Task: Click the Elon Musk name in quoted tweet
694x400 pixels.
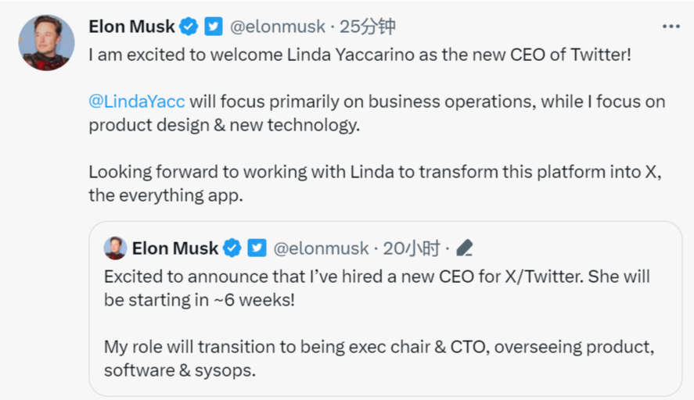Action: point(174,248)
